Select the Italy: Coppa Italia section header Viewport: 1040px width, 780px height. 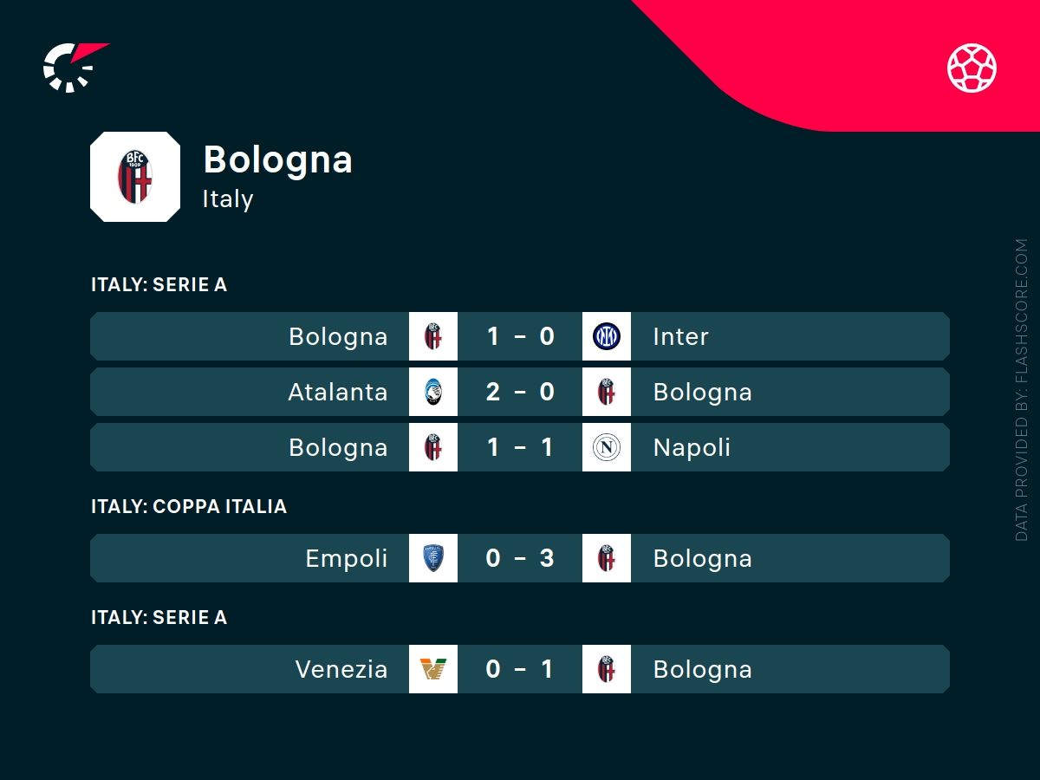pyautogui.click(x=189, y=506)
